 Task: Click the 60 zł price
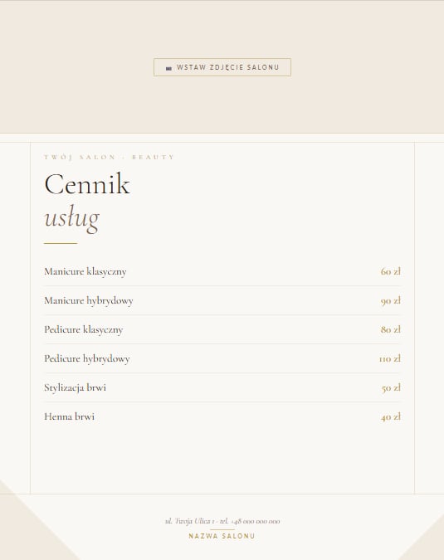click(x=390, y=271)
